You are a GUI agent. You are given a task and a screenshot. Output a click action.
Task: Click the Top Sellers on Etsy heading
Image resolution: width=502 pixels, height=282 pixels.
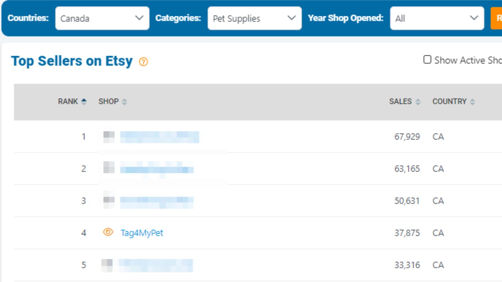click(72, 61)
